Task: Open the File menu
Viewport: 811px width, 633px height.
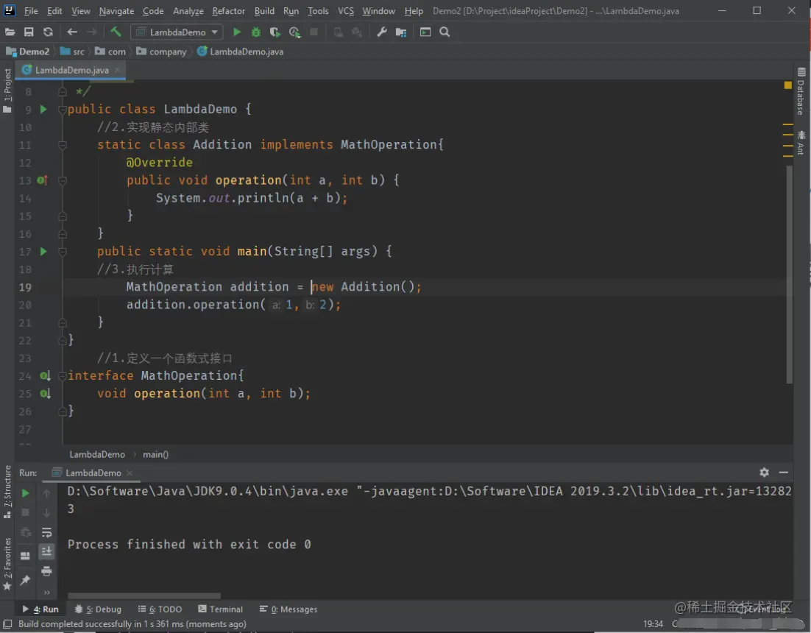Action: [x=30, y=10]
